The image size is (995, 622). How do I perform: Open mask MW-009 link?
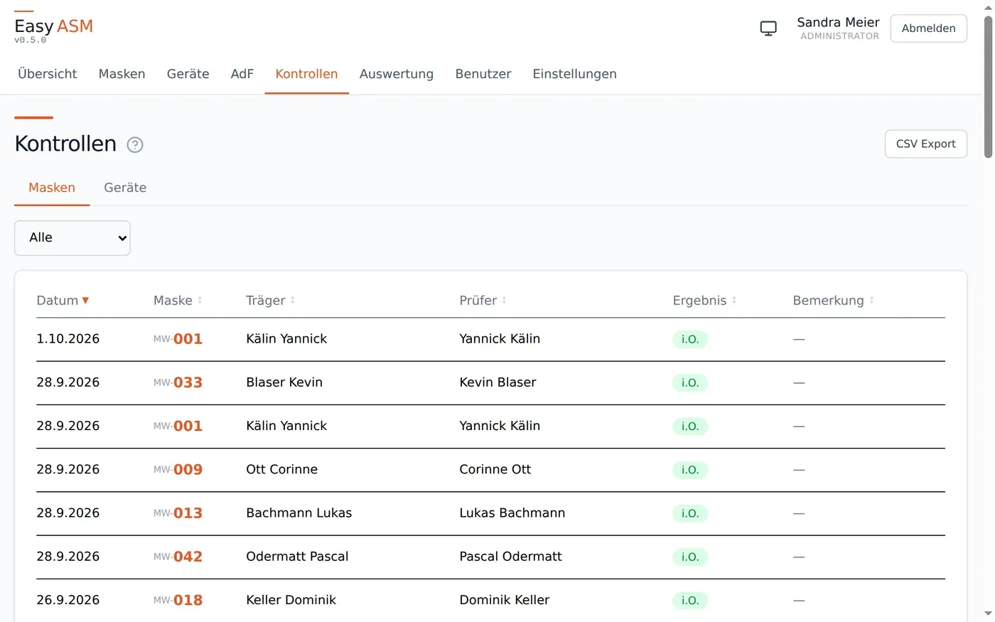tap(178, 470)
